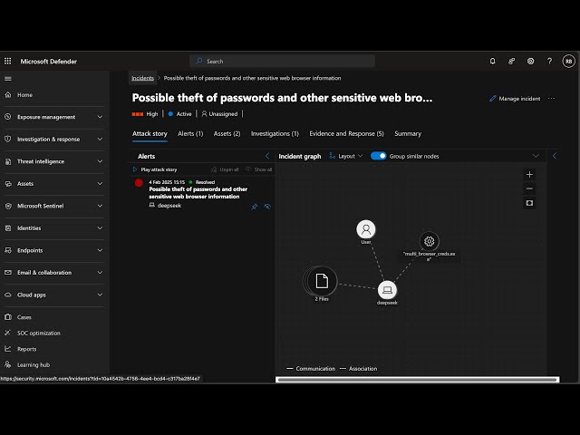Pin the deepseek alert with pin icon
Image resolution: width=580 pixels, height=435 pixels.
(255, 207)
